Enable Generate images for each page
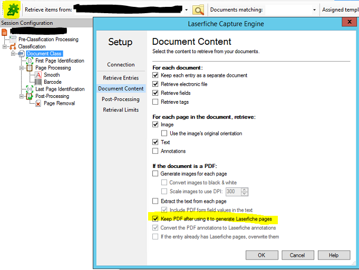 pos(155,174)
